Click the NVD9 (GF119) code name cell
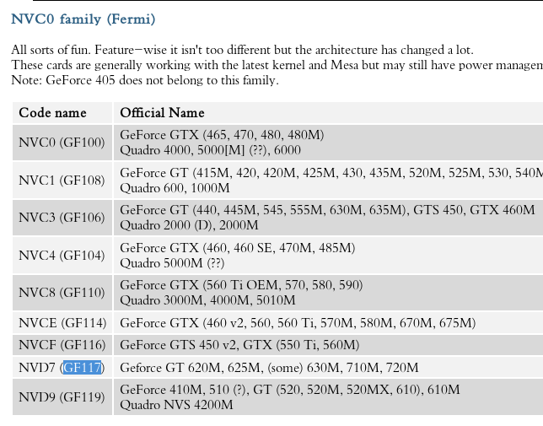 [62, 397]
